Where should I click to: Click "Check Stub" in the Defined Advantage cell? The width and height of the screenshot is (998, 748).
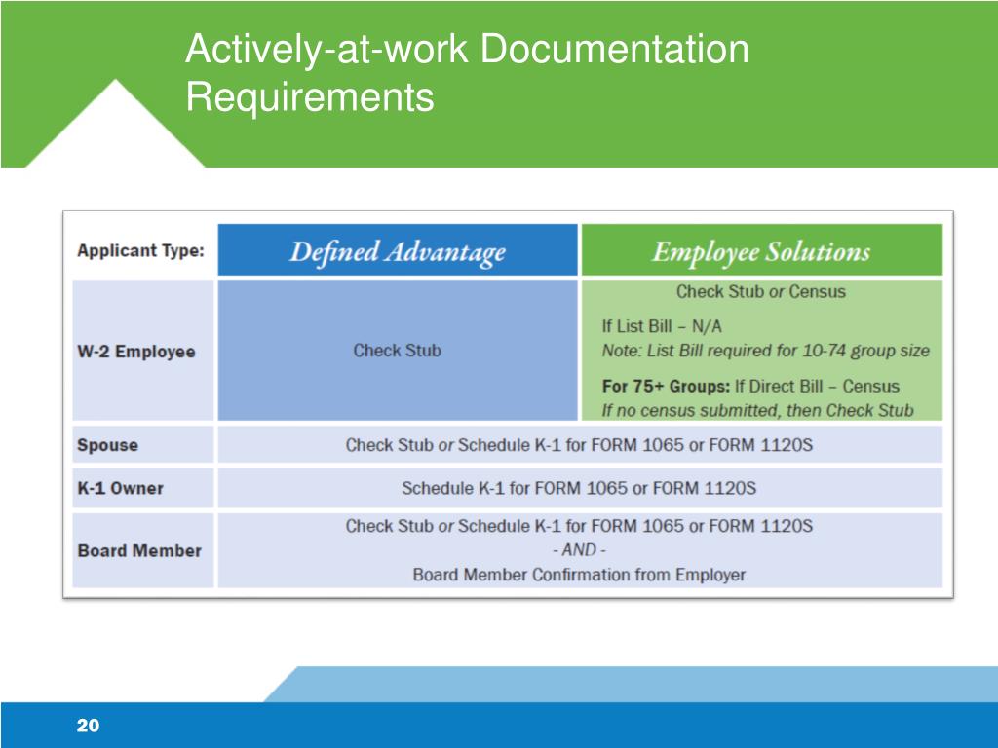398,351
